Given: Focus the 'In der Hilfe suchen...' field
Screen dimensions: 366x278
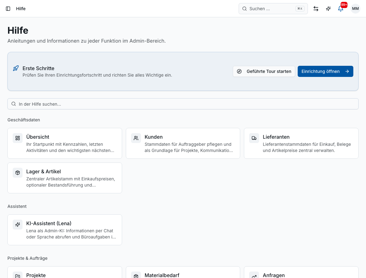Looking at the screenshot, I should (183, 104).
